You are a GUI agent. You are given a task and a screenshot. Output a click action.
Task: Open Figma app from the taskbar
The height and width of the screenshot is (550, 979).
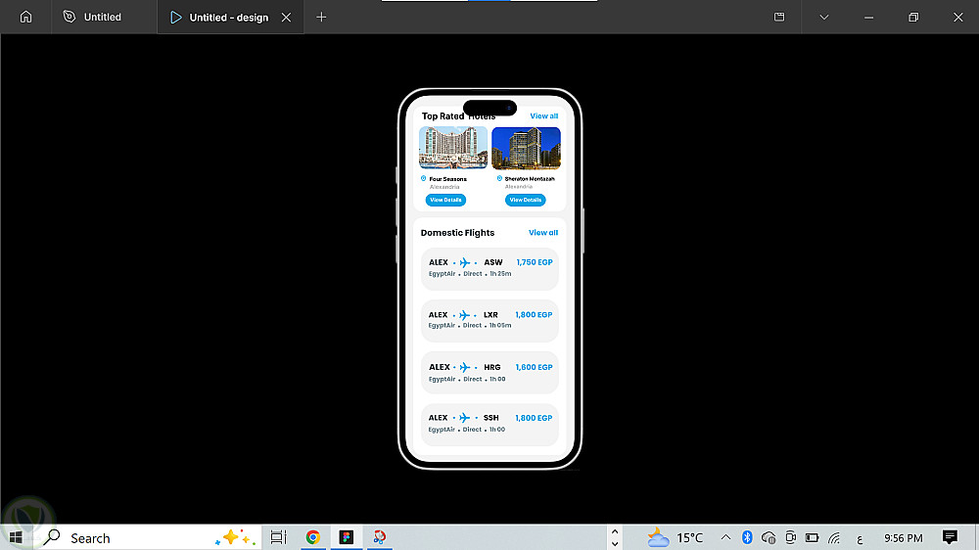pyautogui.click(x=347, y=537)
